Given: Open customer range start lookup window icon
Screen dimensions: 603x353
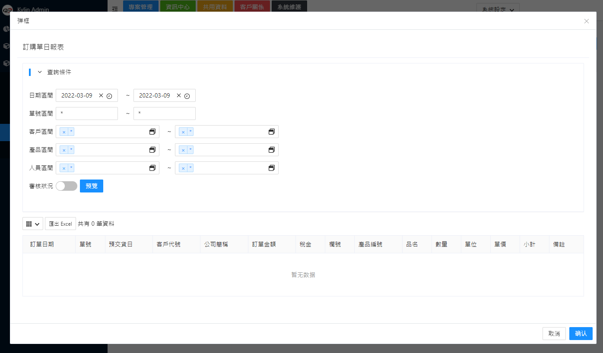Looking at the screenshot, I should pyautogui.click(x=152, y=132).
